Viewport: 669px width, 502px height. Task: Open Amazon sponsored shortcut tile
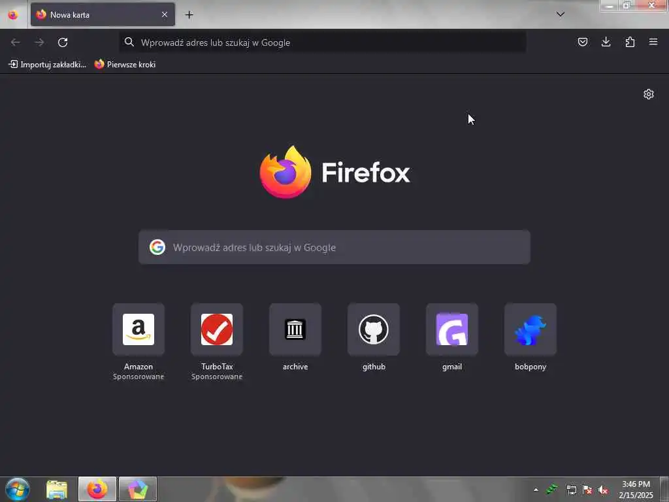tap(139, 329)
